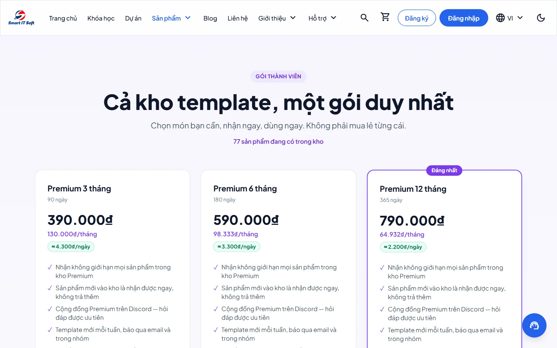Select the Premium 12 tháng plan title
This screenshot has height=348, width=557.
[x=413, y=189]
